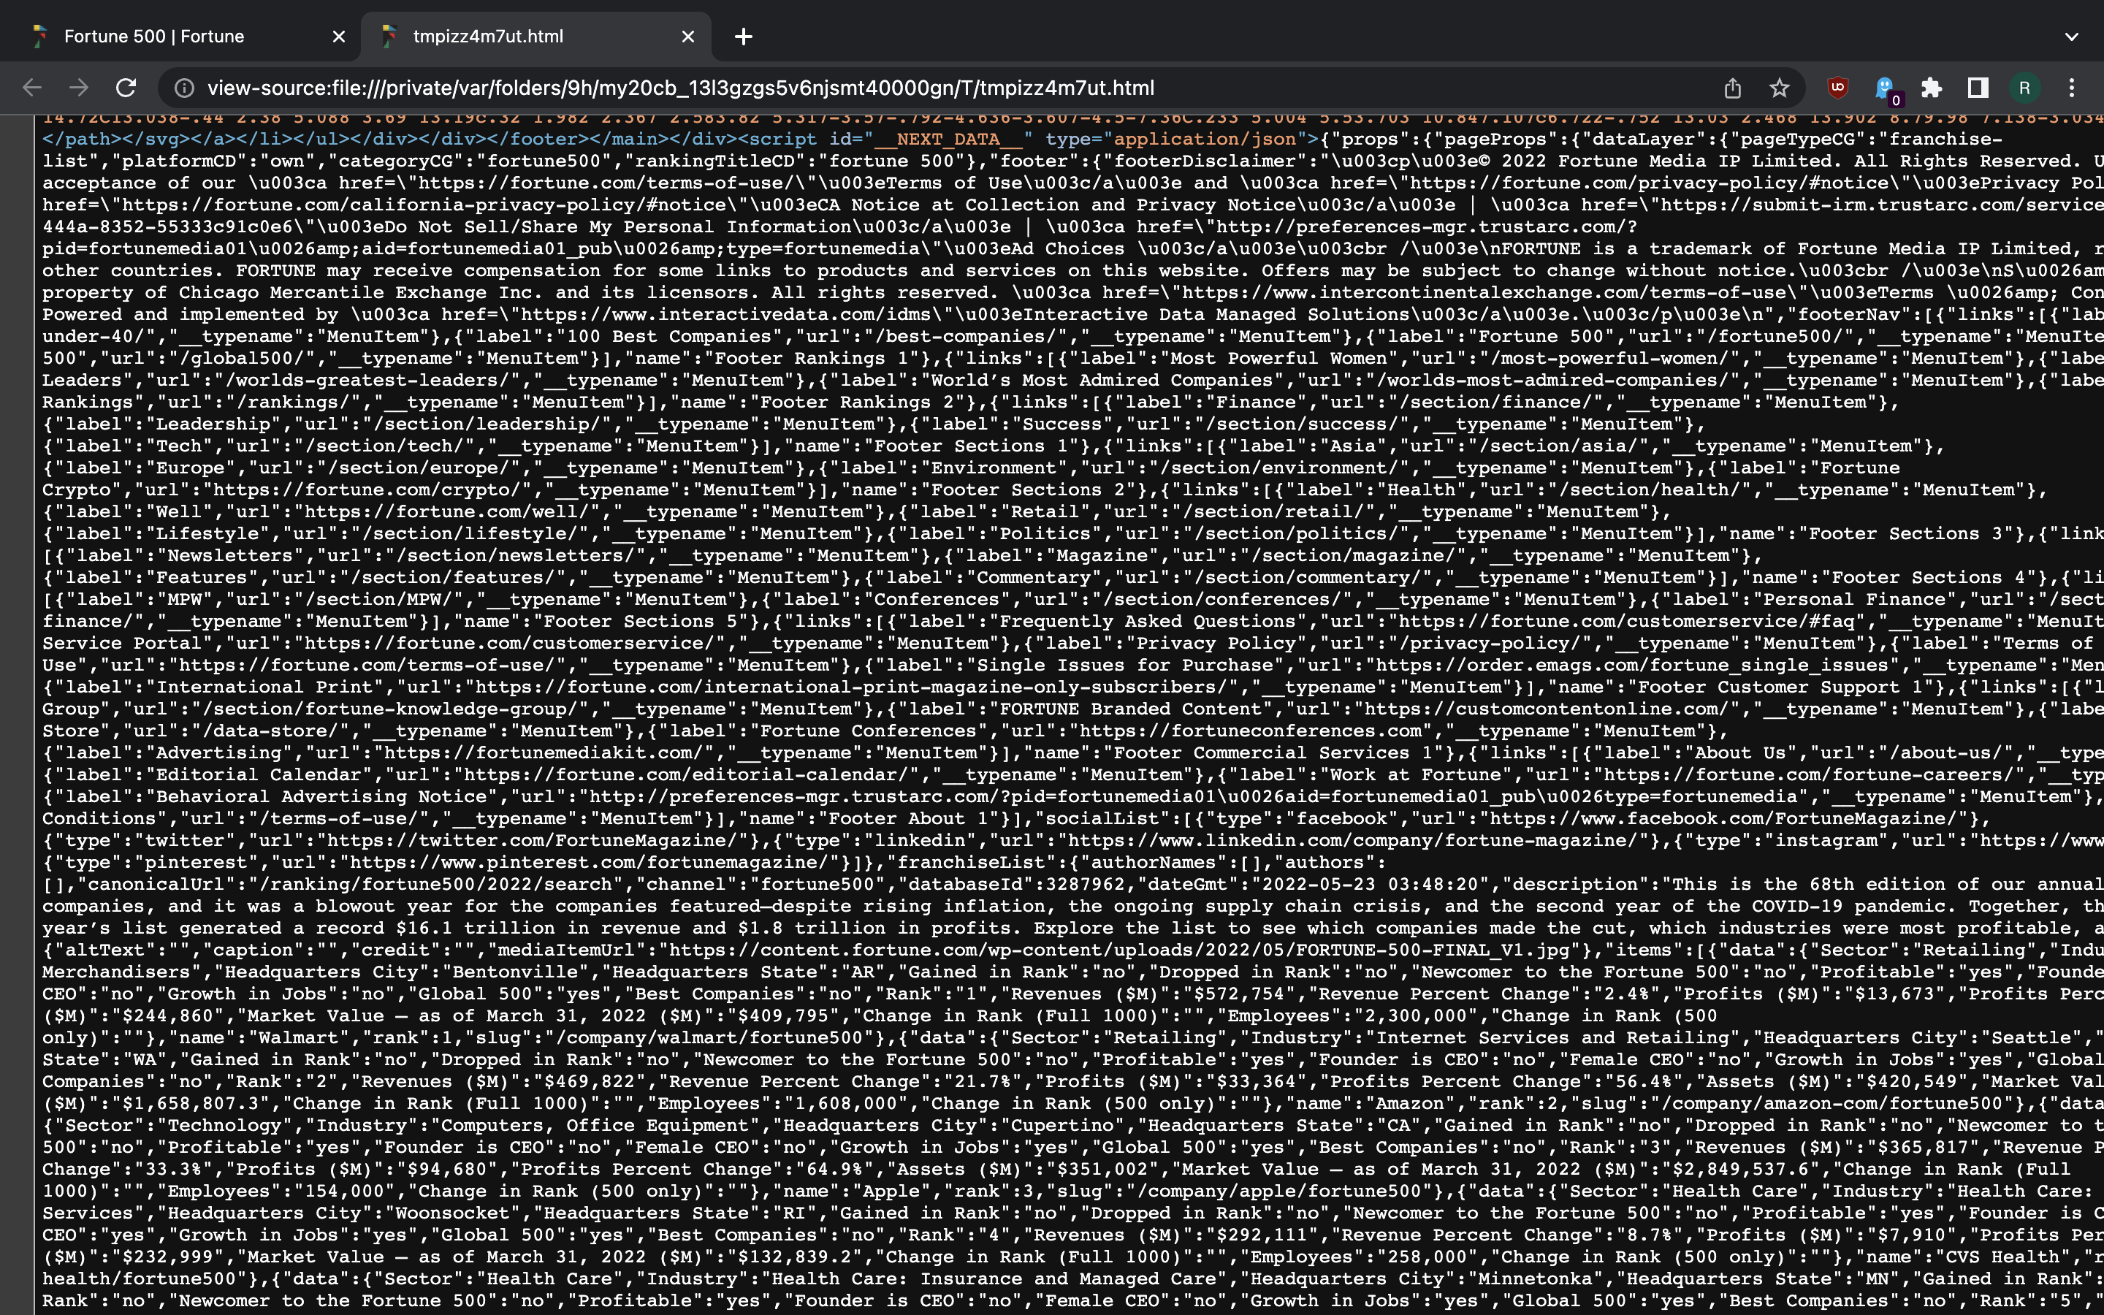Image resolution: width=2104 pixels, height=1315 pixels.
Task: Open Chrome three-dot menu
Action: pyautogui.click(x=2072, y=88)
